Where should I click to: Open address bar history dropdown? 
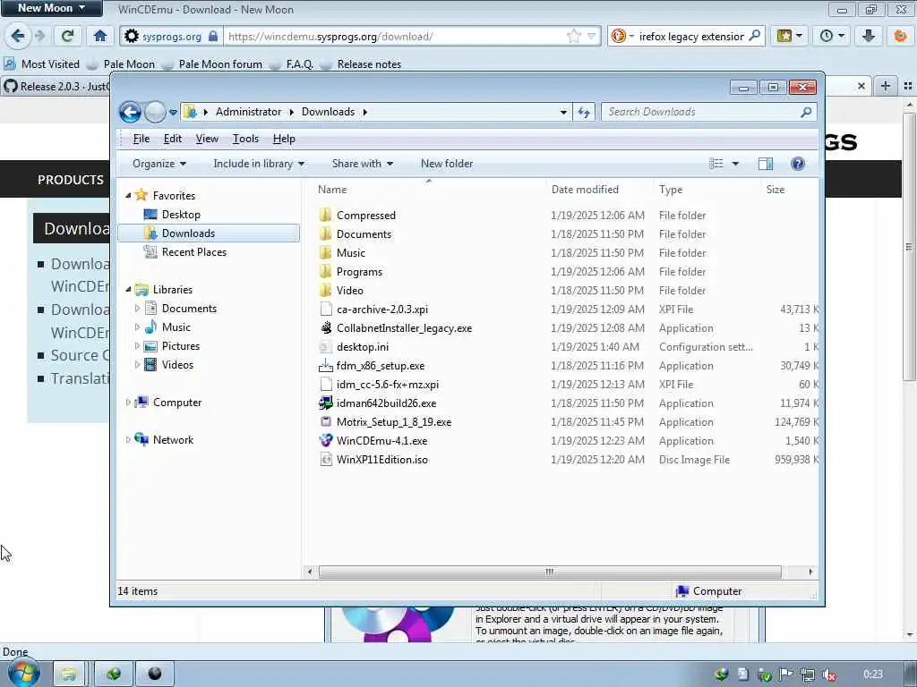click(563, 112)
